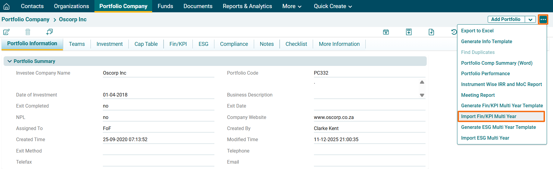Click the add note icon with plus
The width and height of the screenshot is (553, 169).
(x=409, y=32)
